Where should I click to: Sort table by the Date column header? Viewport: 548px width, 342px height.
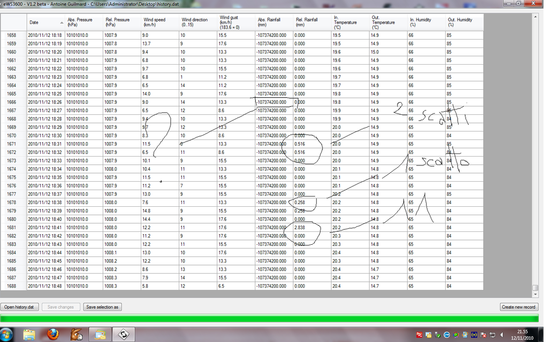pos(45,22)
